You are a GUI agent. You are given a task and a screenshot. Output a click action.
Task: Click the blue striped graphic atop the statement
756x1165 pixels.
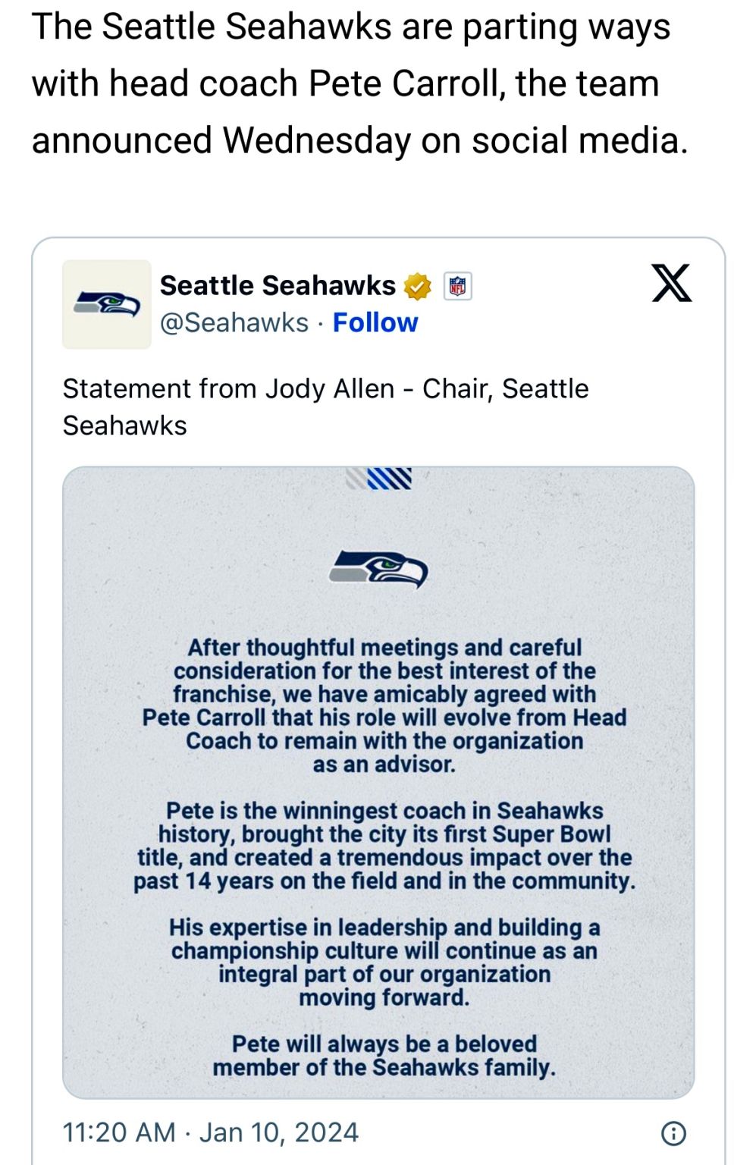pos(379,479)
